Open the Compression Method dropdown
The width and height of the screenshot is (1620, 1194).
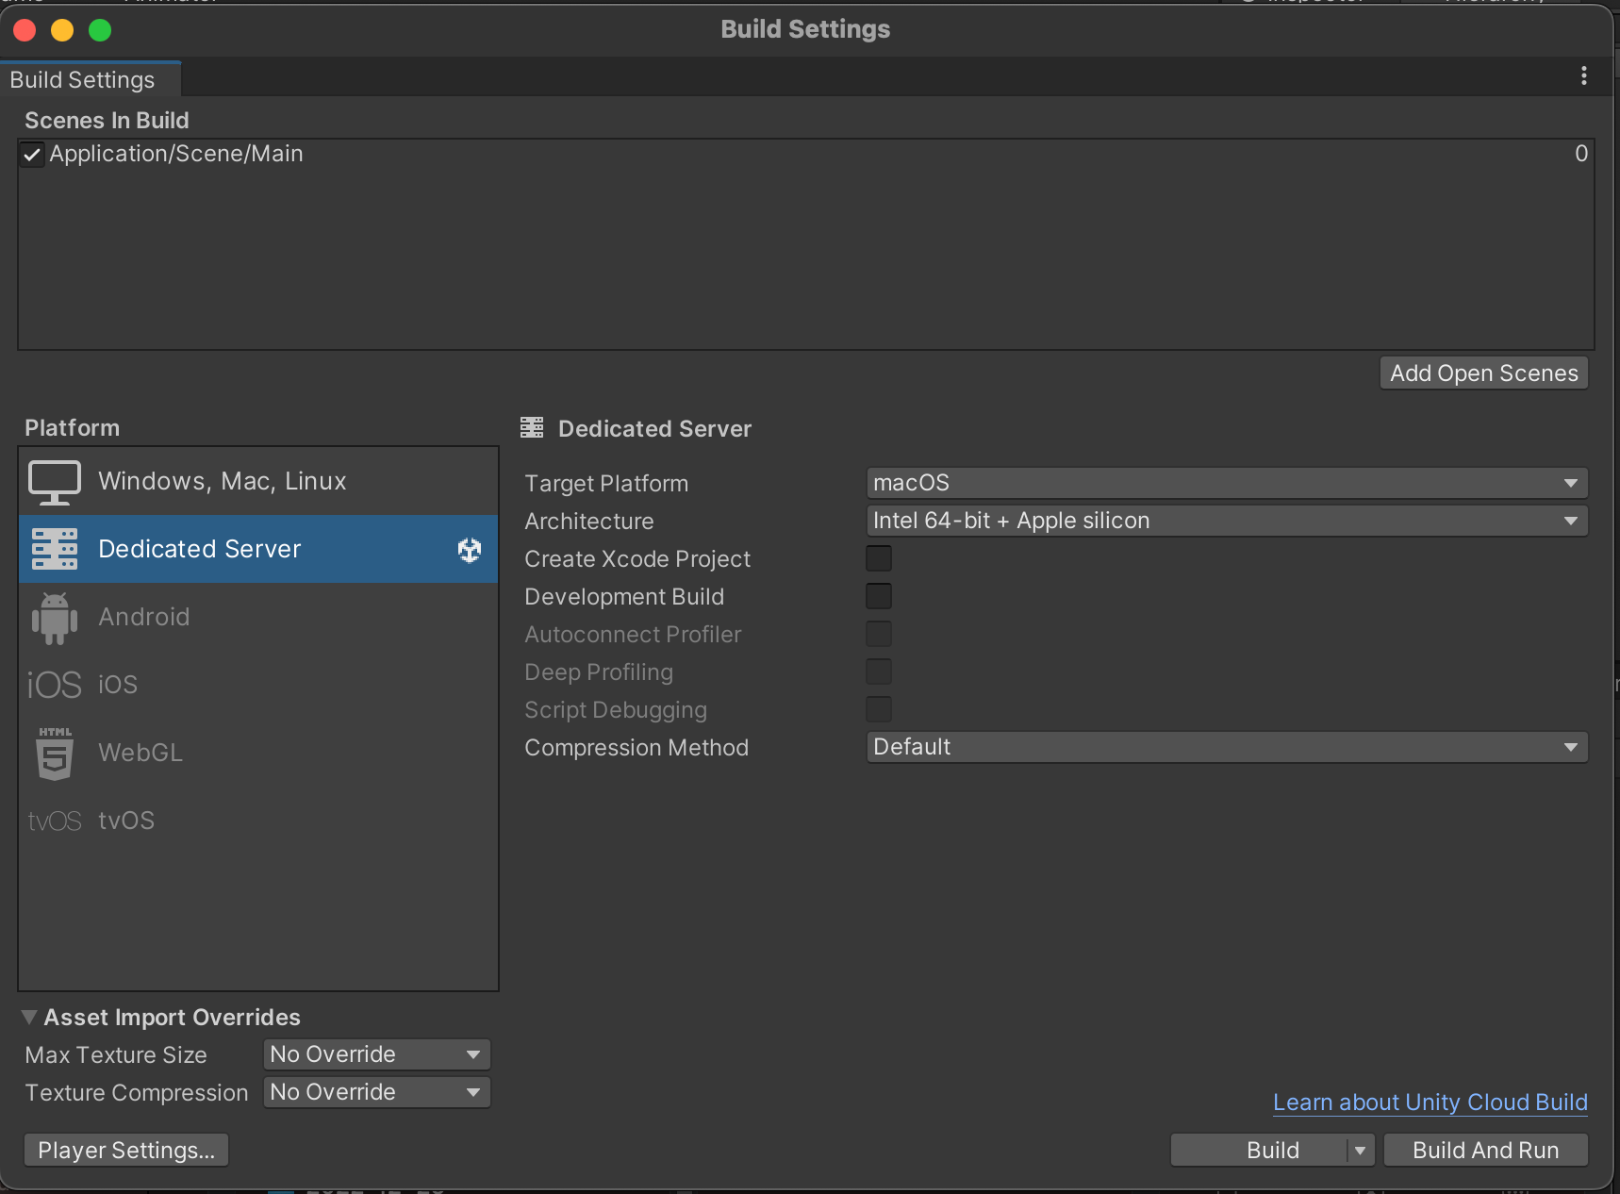click(1227, 747)
